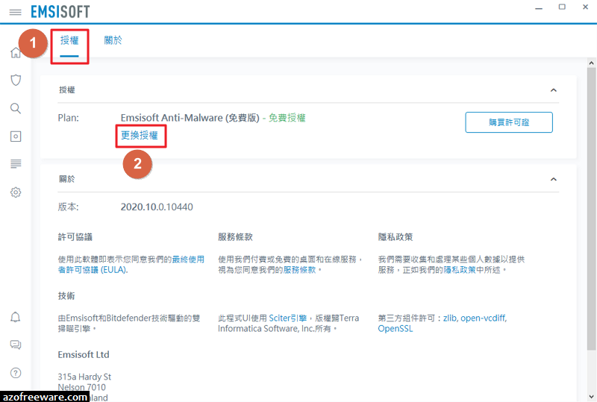Open the Help question mark icon
597x402 pixels.
point(16,373)
